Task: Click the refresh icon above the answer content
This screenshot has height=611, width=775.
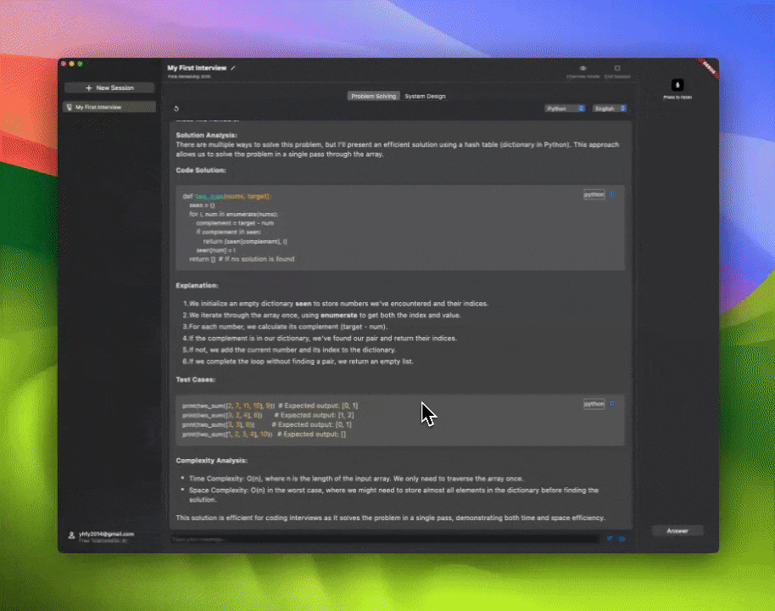Action: tap(177, 109)
